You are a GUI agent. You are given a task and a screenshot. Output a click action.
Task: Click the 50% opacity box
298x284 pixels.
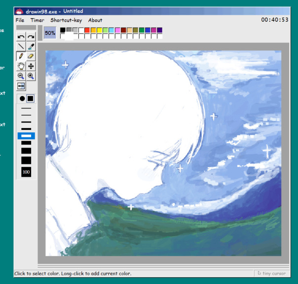(50, 33)
